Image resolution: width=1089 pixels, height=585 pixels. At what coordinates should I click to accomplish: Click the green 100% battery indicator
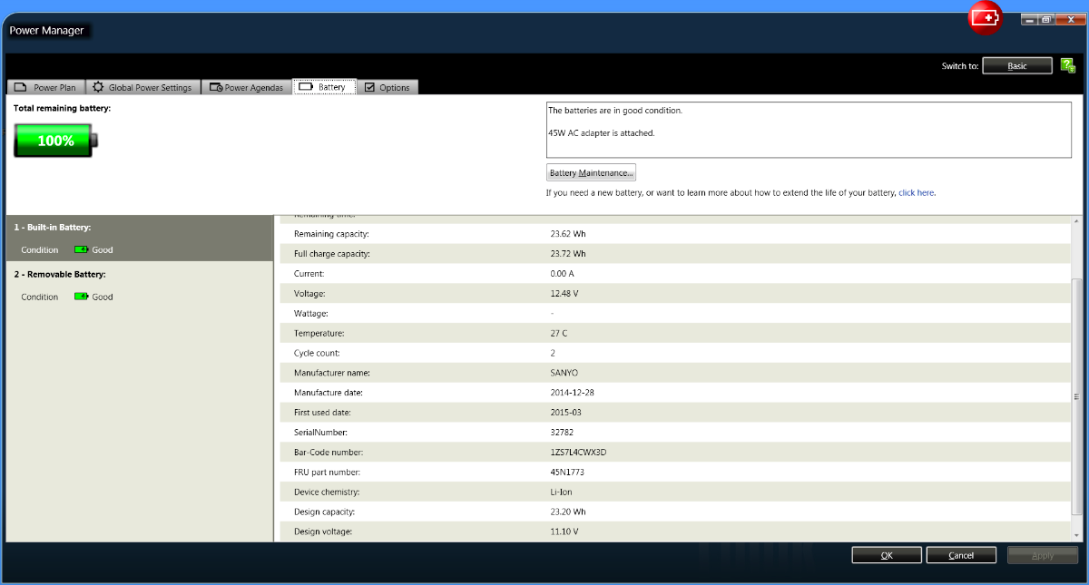click(x=55, y=141)
